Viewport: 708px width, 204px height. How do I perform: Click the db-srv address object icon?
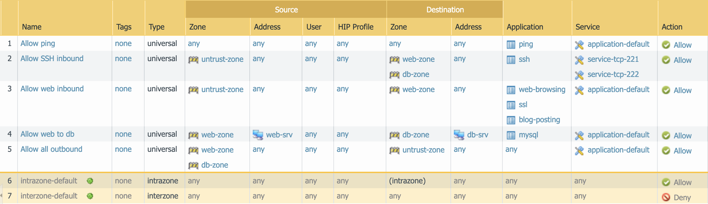pos(459,135)
